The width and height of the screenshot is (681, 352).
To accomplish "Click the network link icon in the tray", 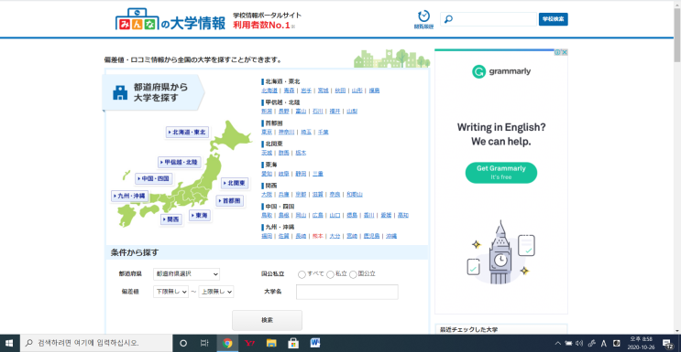I will [591, 344].
